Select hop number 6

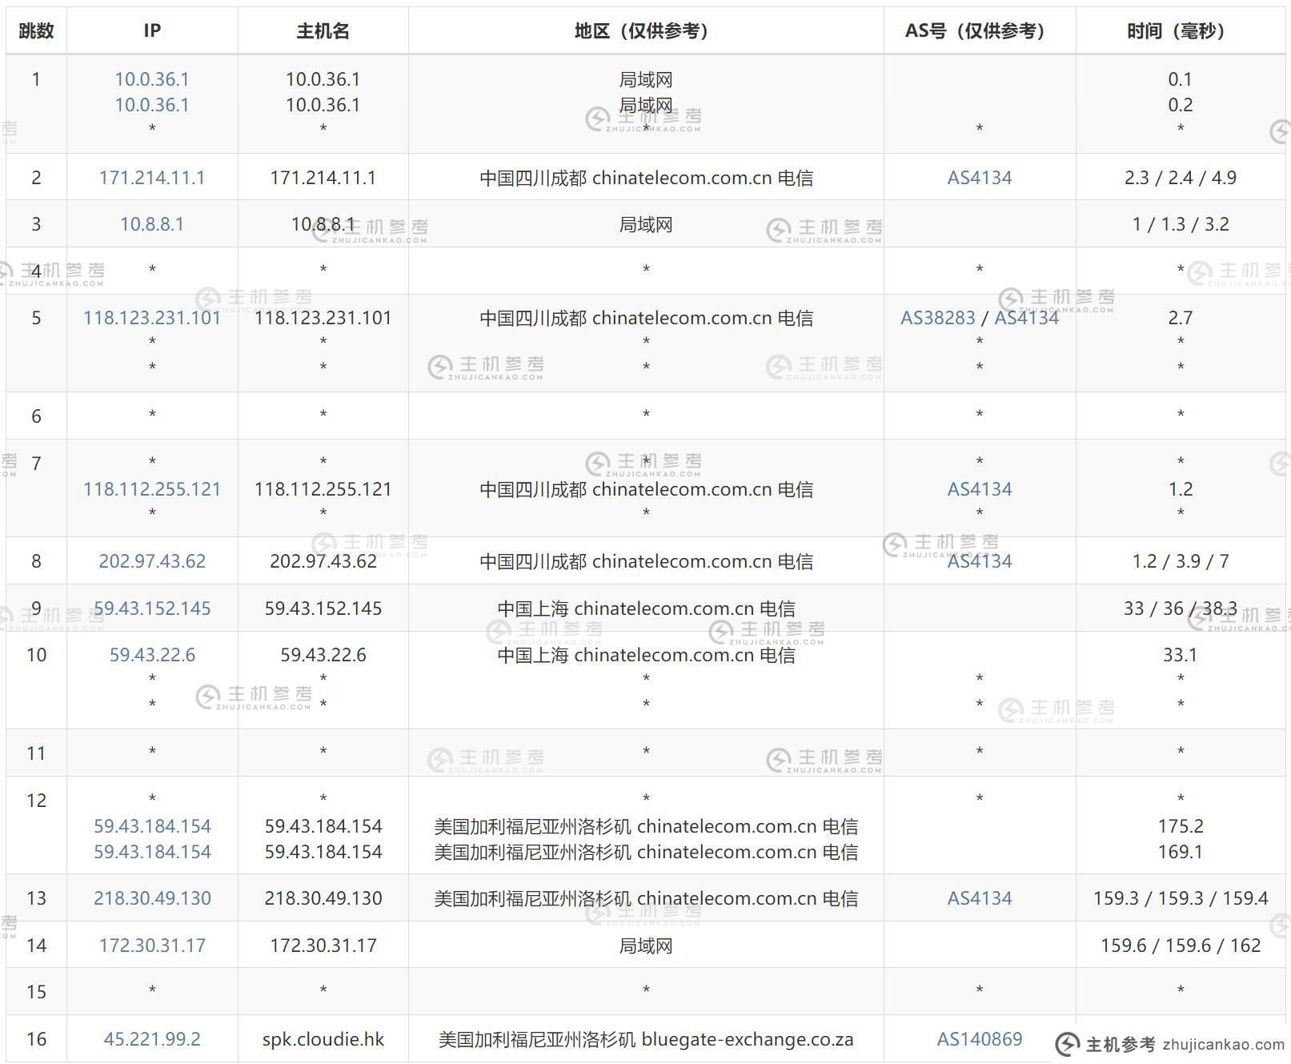36,416
